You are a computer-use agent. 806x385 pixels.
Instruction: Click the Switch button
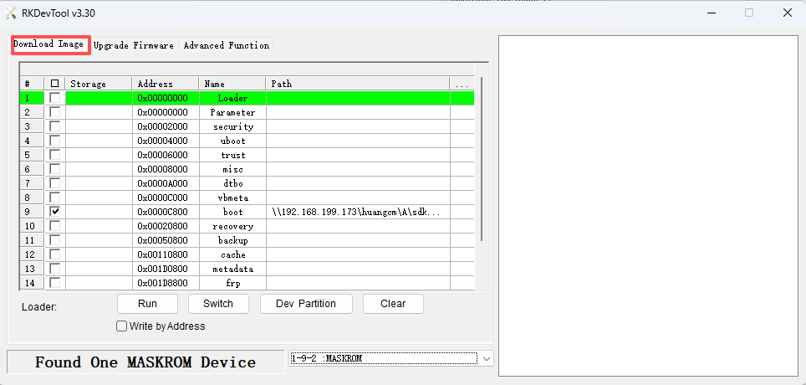218,304
